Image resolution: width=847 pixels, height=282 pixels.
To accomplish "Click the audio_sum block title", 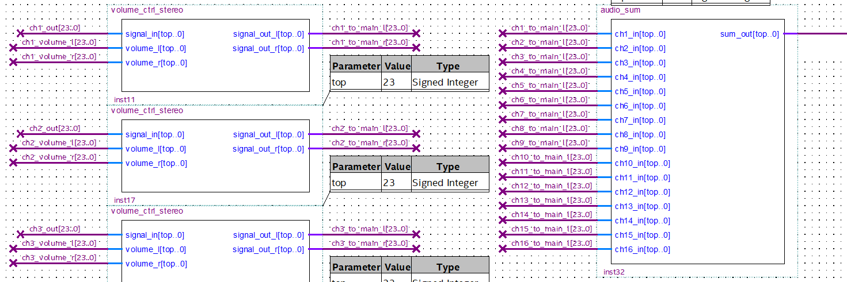I will coord(620,10).
